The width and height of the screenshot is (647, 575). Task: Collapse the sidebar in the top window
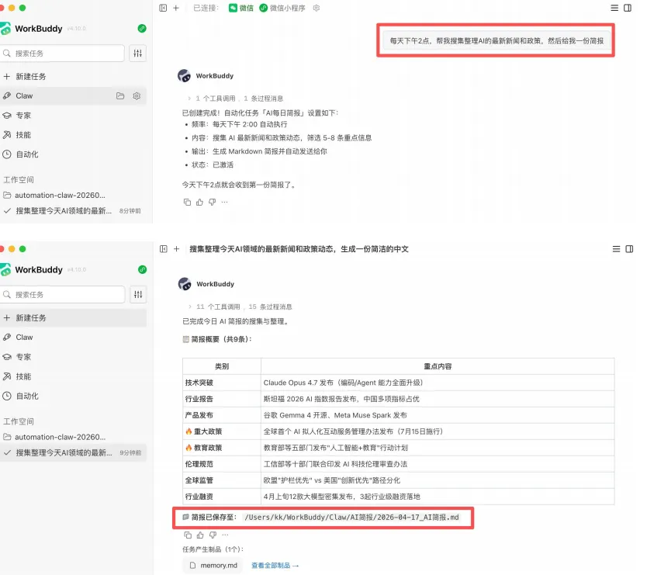point(163,8)
